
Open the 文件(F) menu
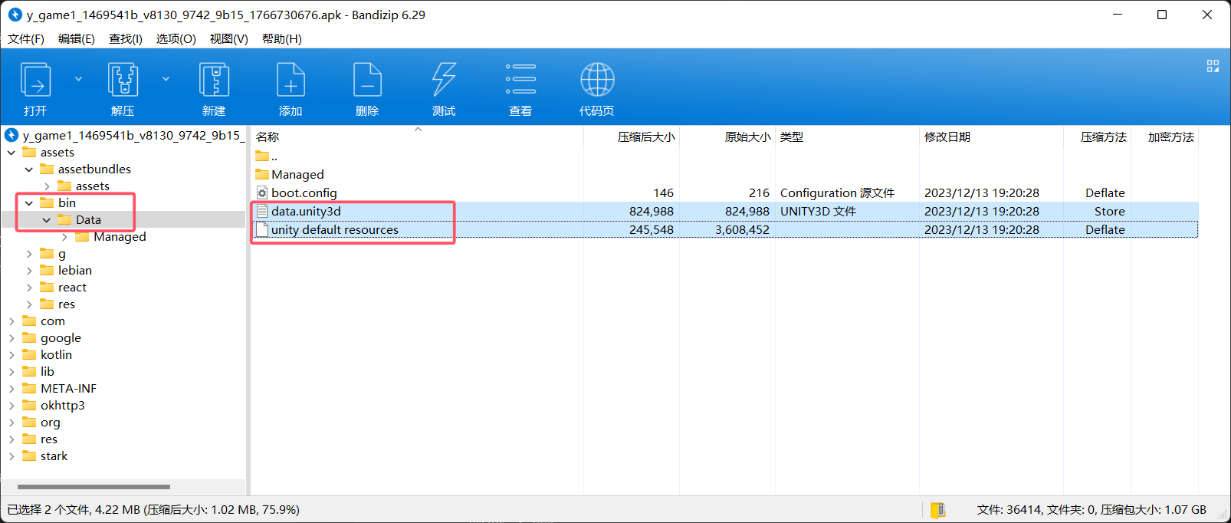[x=26, y=39]
